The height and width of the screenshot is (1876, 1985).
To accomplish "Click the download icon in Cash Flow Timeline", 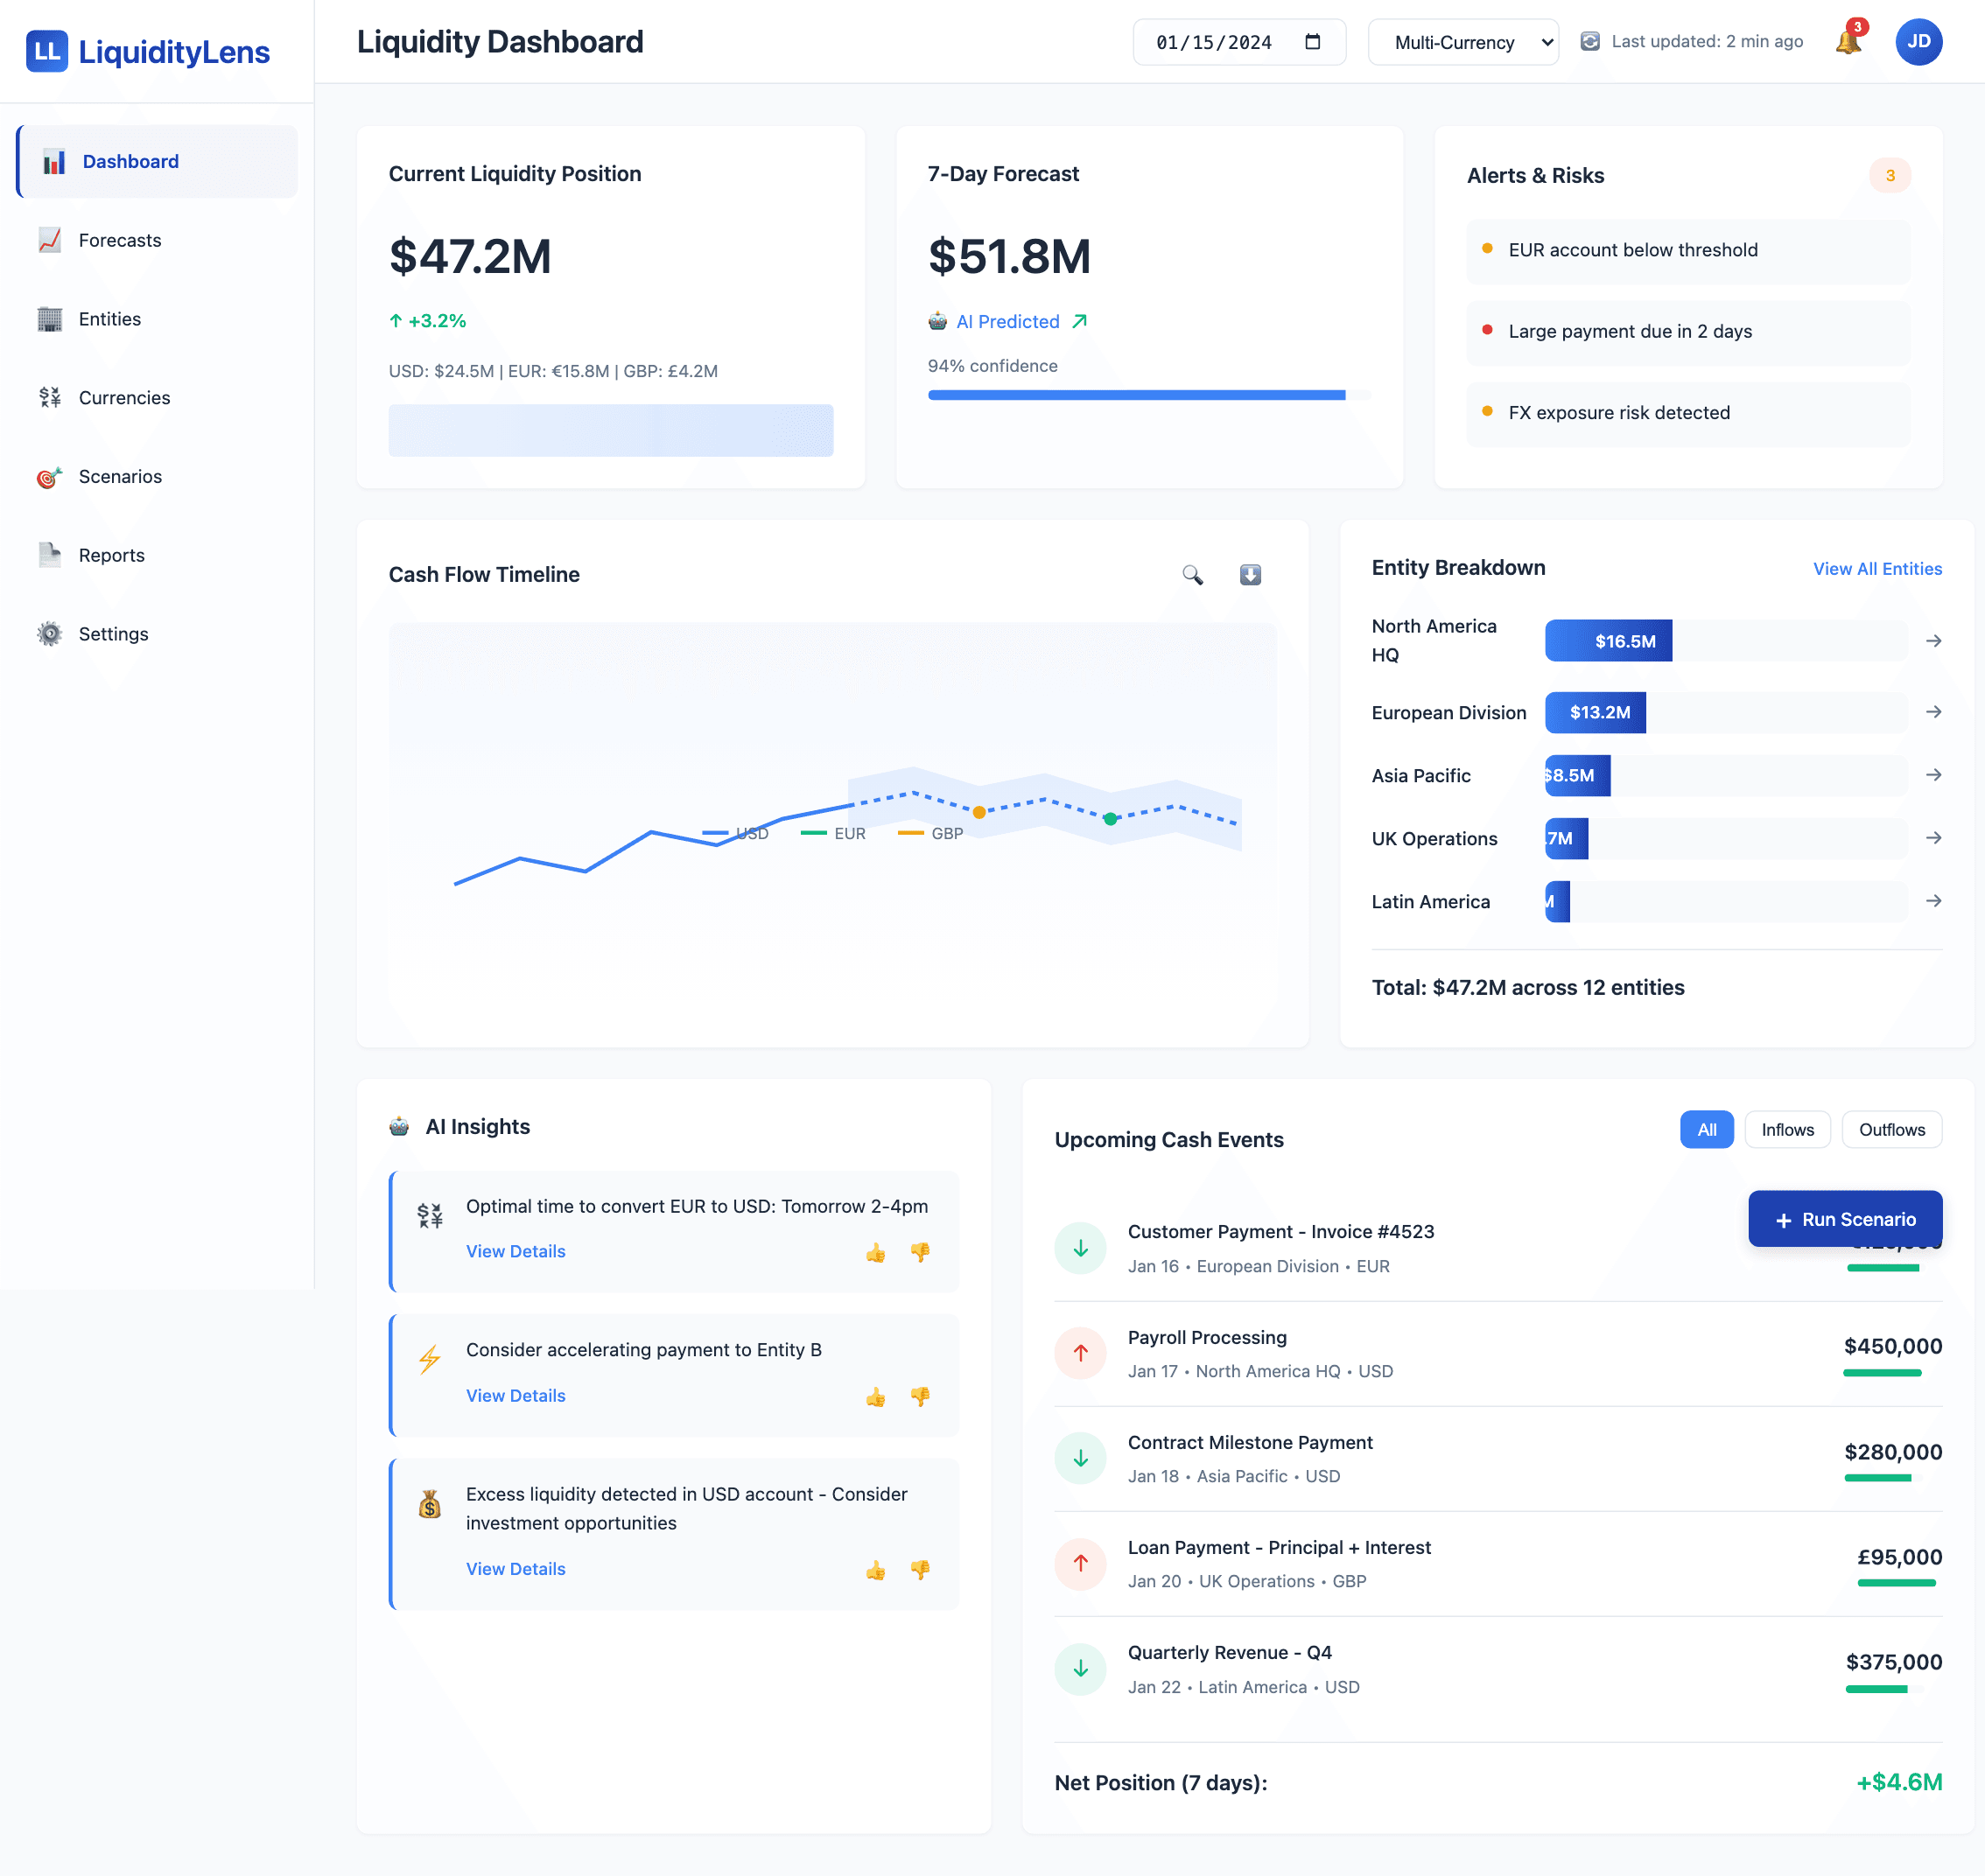I will point(1250,575).
